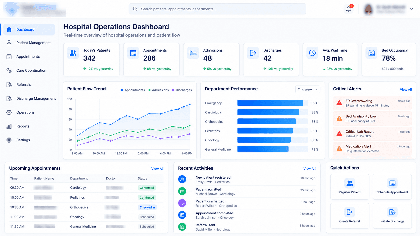420x236 pixels.
Task: Click the Avg. Wait Time clock icon
Action: 312,53
